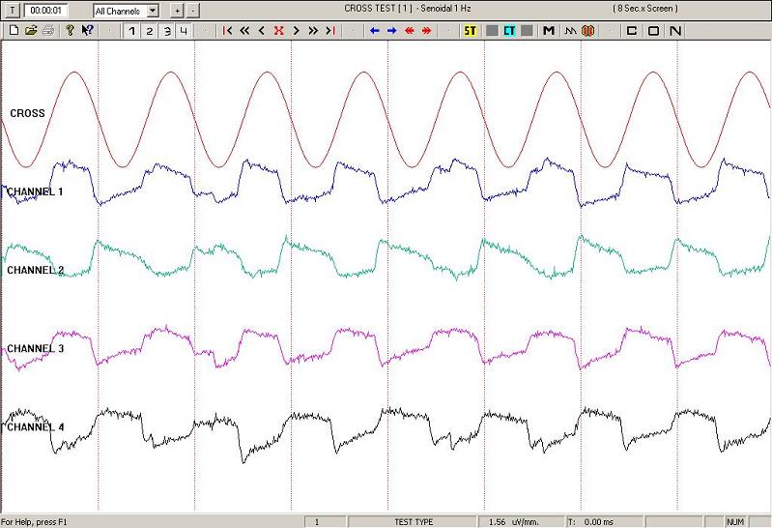Click the fast forward double-right icon
The width and height of the screenshot is (772, 528).
pos(313,31)
